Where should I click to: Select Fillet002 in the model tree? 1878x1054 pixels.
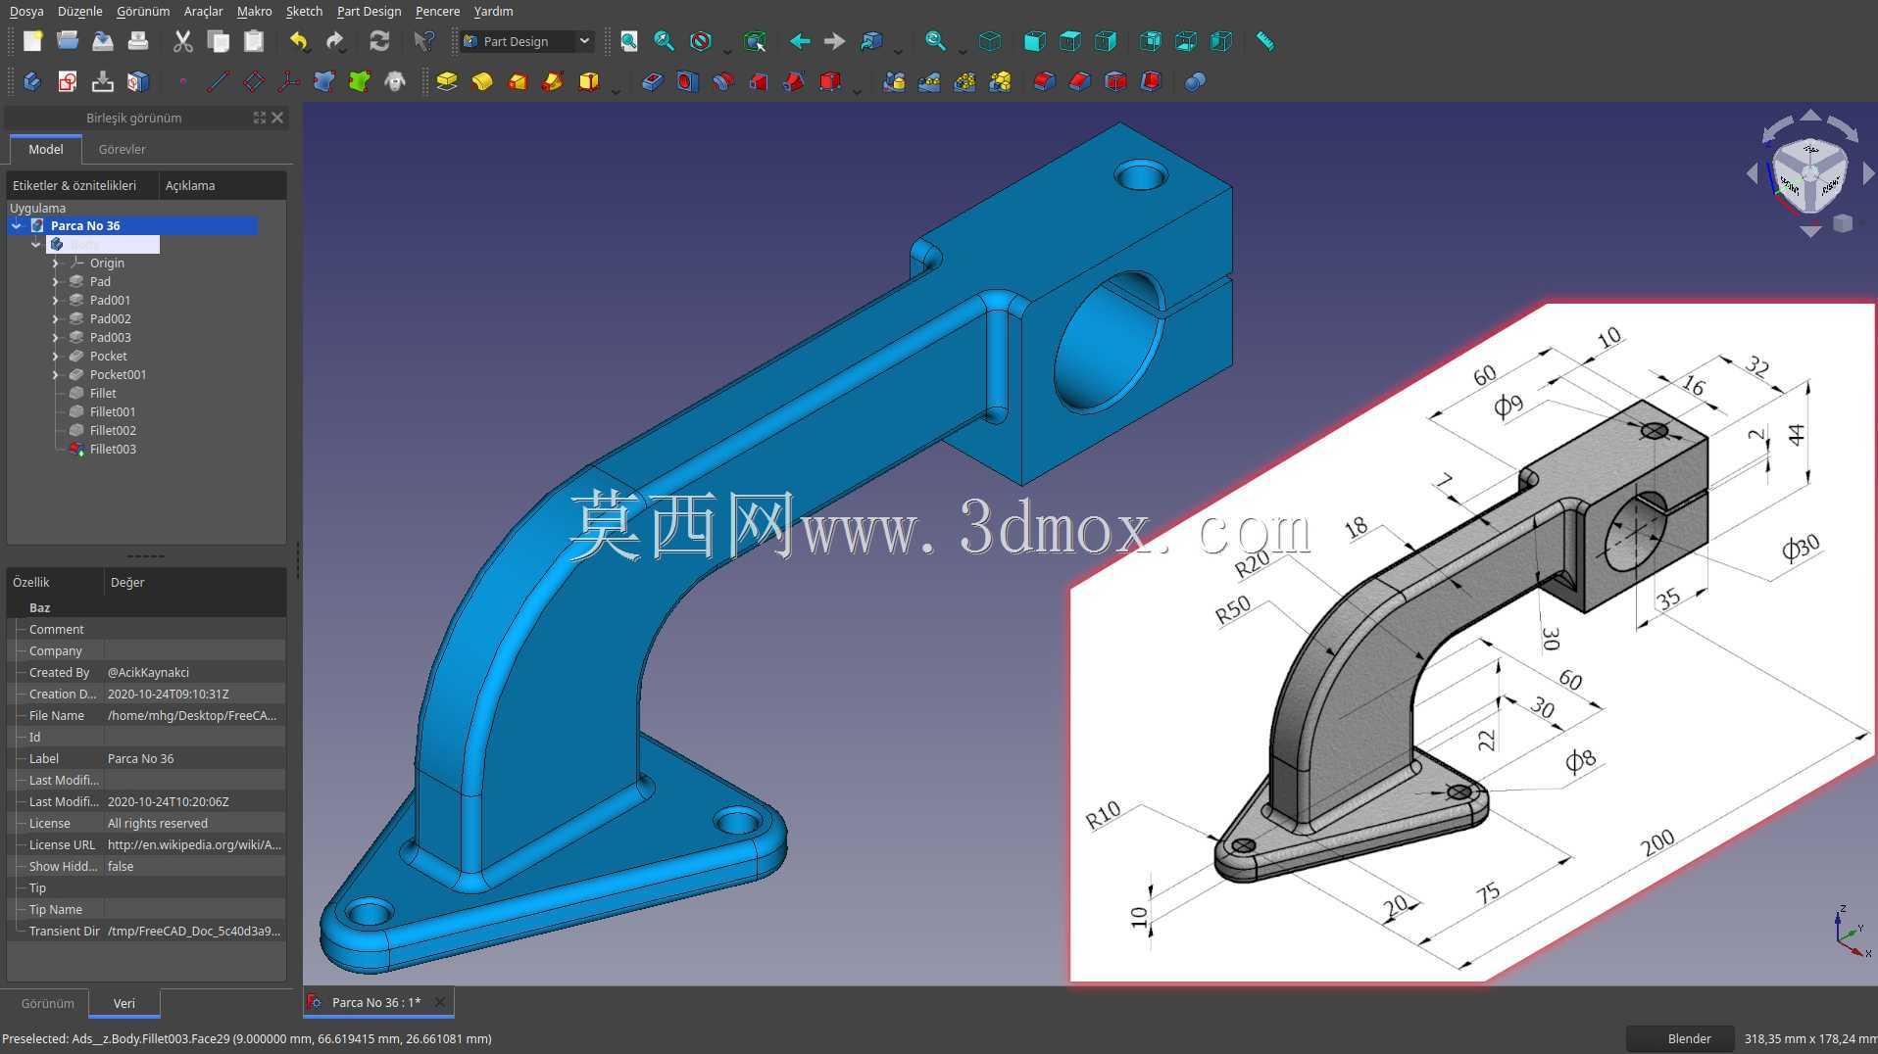(113, 430)
